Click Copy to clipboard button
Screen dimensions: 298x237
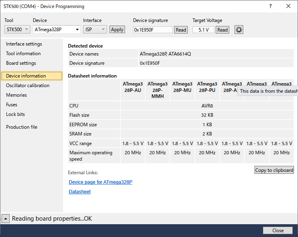pos(274,170)
